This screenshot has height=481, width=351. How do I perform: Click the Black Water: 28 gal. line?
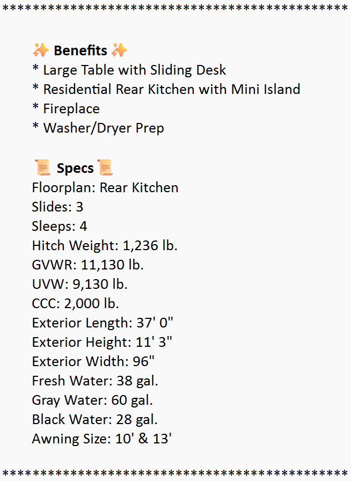(94, 419)
